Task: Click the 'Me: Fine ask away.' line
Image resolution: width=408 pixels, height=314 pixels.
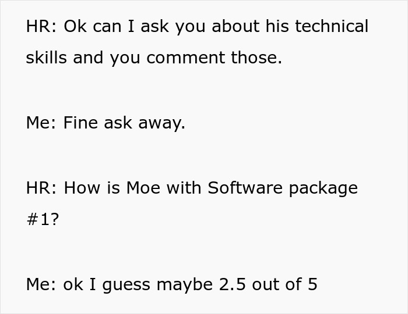Action: pyautogui.click(x=105, y=123)
